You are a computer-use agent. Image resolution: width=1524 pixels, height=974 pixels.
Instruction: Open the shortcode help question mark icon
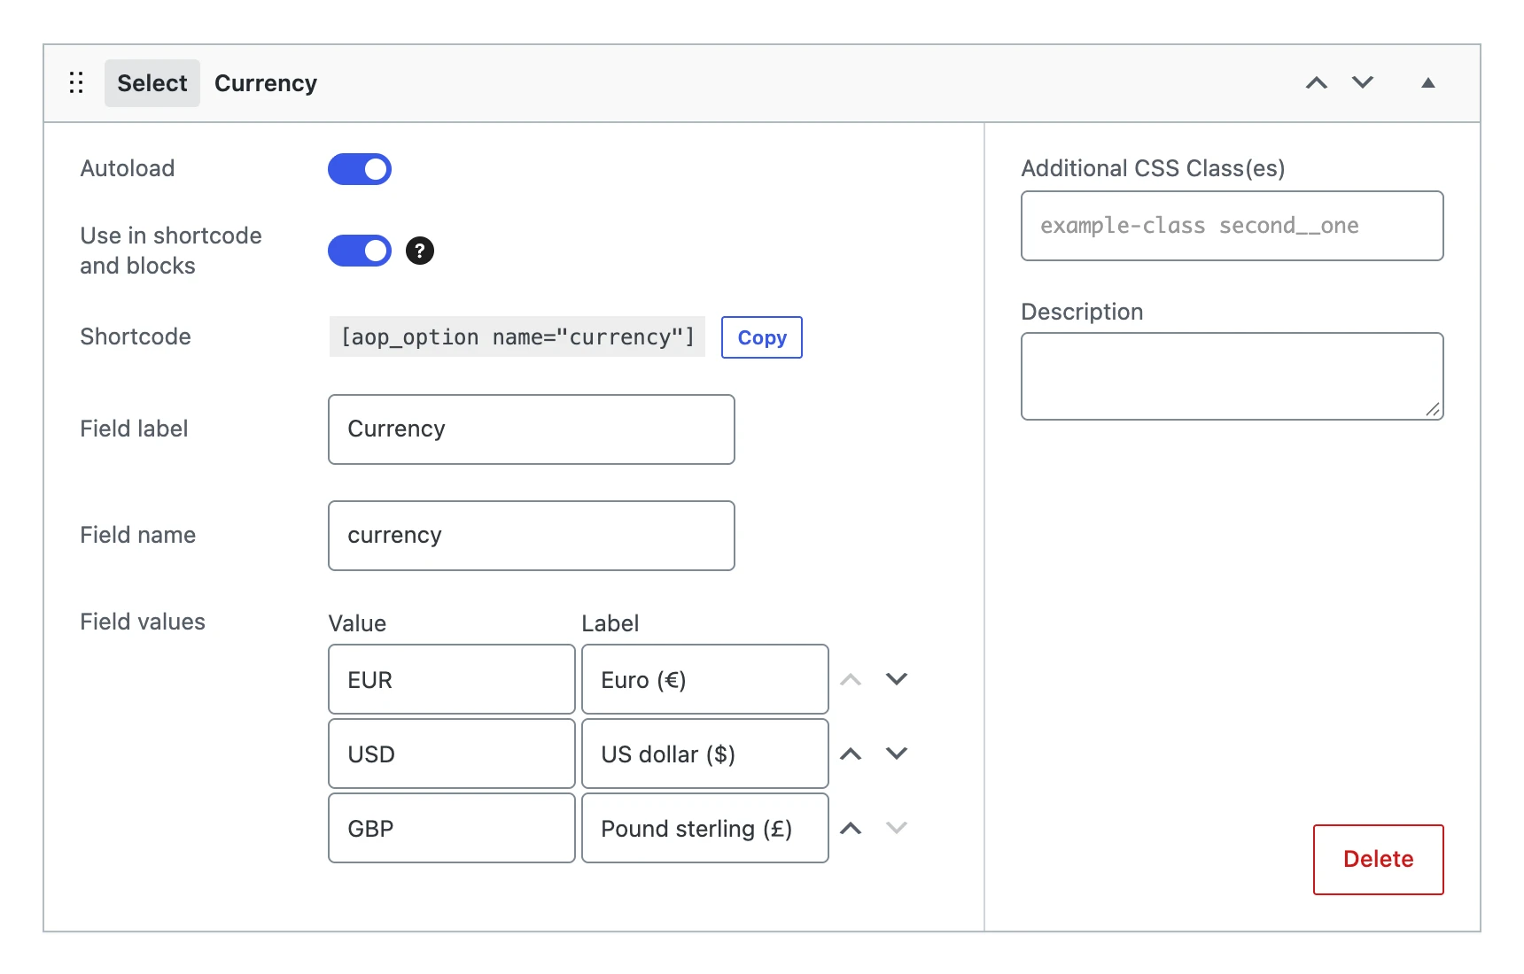coord(420,251)
